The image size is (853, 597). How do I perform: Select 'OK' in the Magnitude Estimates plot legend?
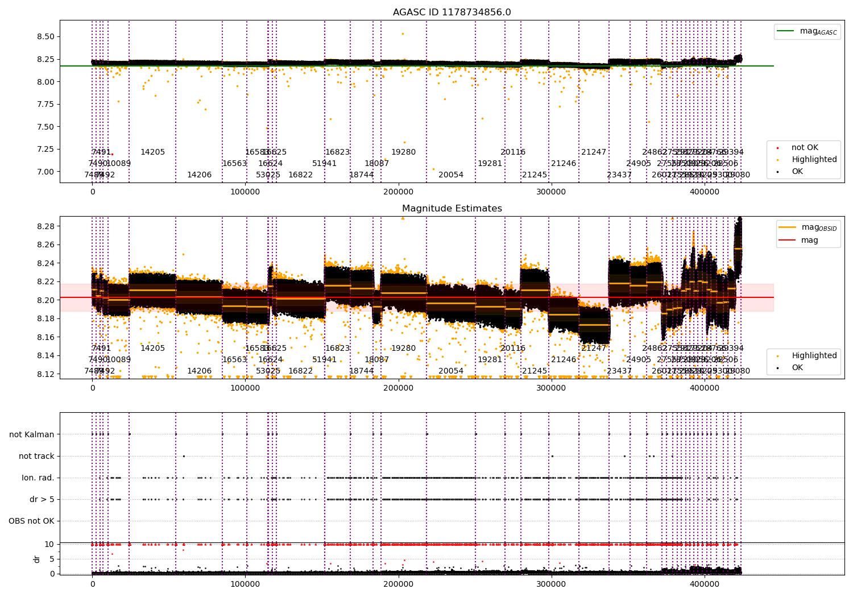coord(797,368)
